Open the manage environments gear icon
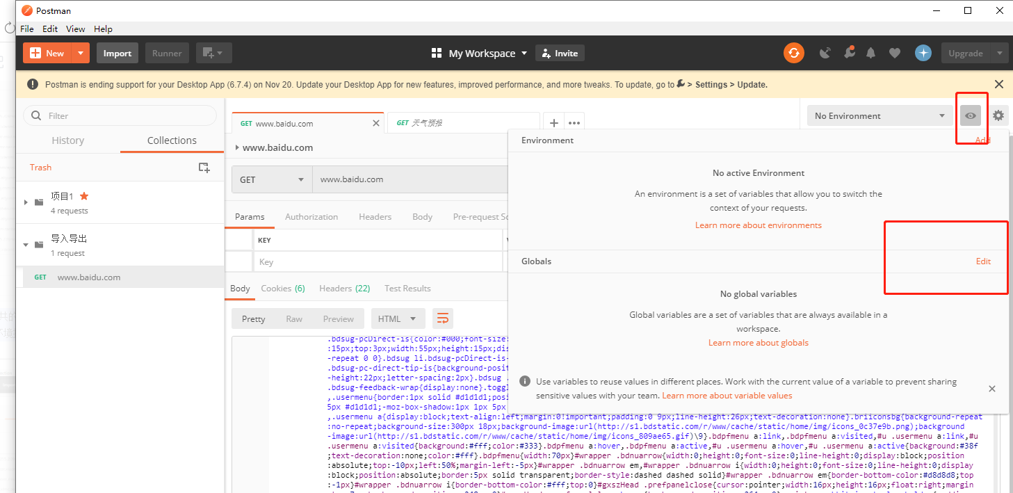This screenshot has height=493, width=1013. point(998,116)
